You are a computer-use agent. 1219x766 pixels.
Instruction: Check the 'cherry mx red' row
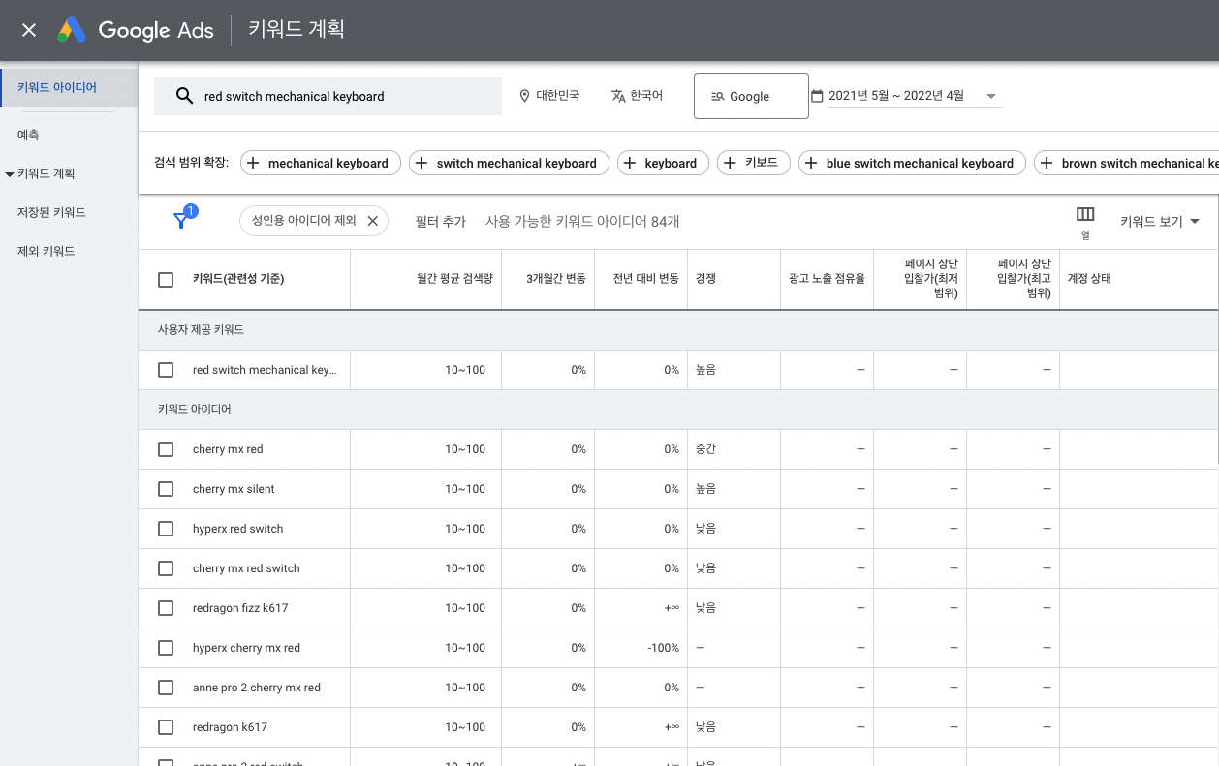[x=166, y=449]
